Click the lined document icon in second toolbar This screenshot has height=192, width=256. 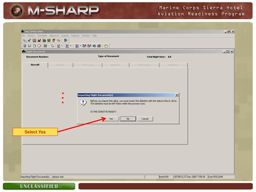(x=25, y=46)
